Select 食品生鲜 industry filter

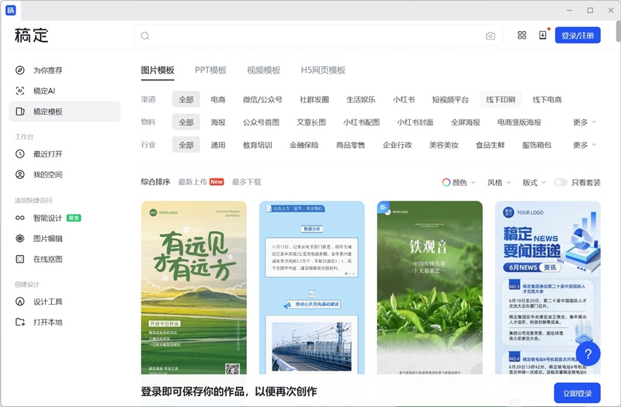point(491,145)
